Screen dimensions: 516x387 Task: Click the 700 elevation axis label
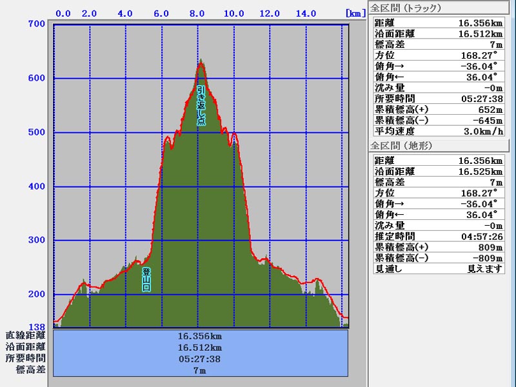coord(36,25)
